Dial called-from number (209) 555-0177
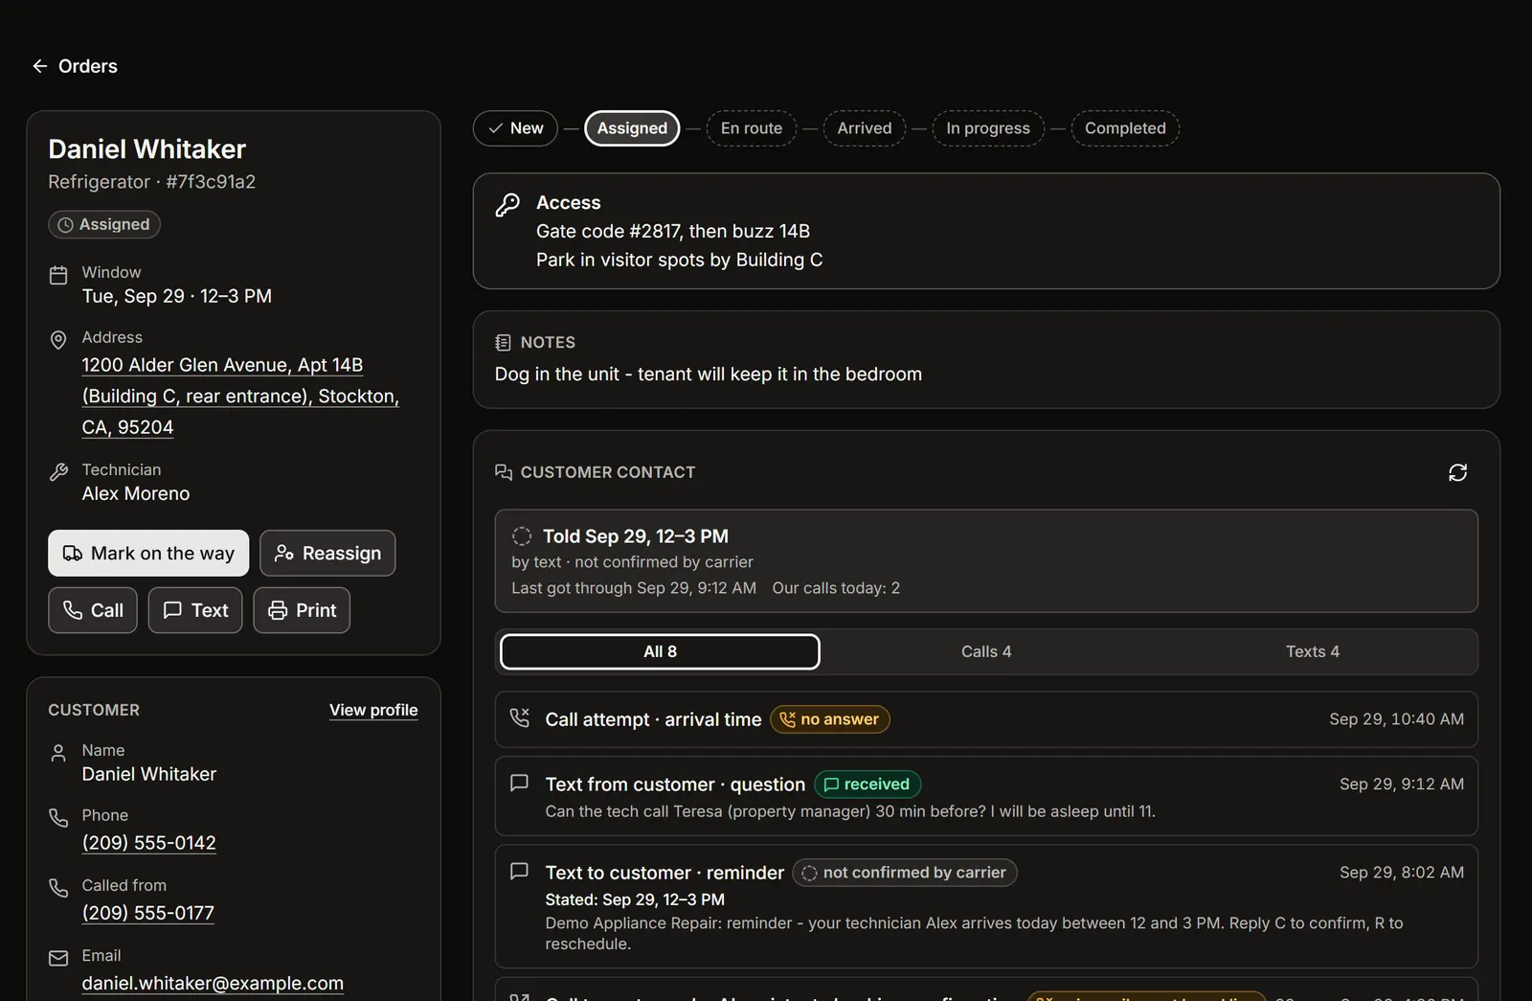1532x1001 pixels. (147, 913)
